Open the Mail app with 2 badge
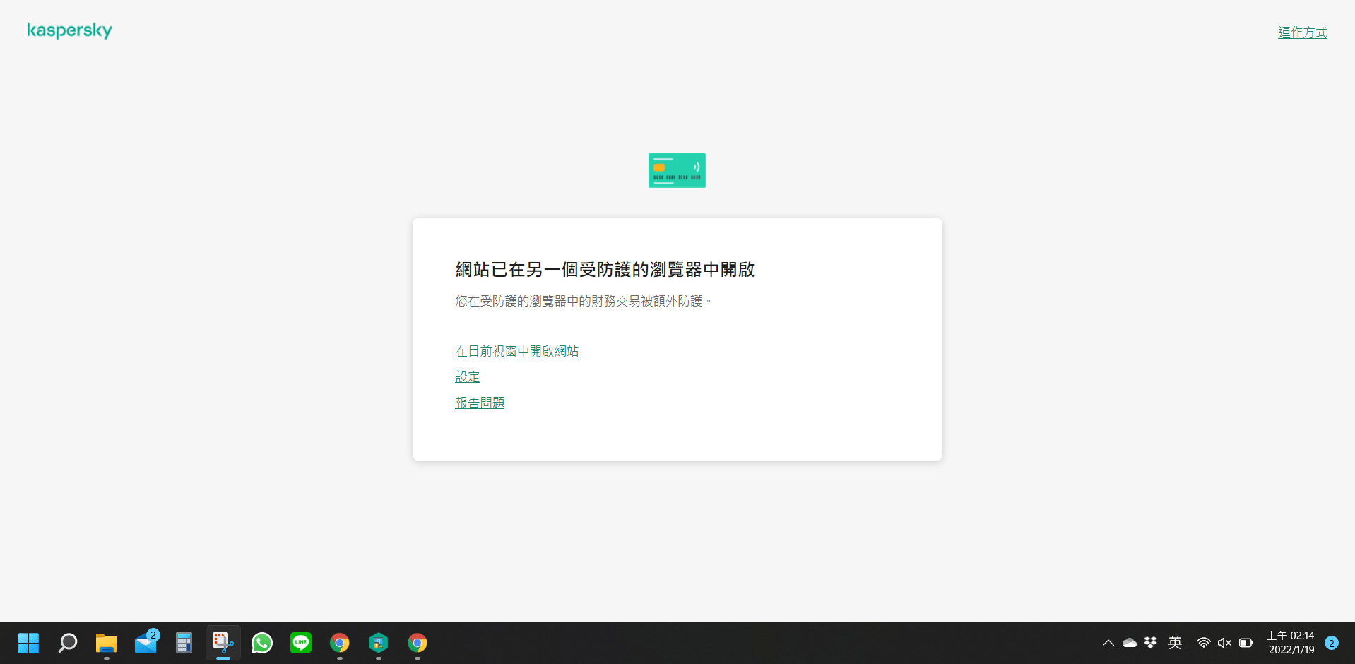The width and height of the screenshot is (1355, 664). [x=146, y=643]
